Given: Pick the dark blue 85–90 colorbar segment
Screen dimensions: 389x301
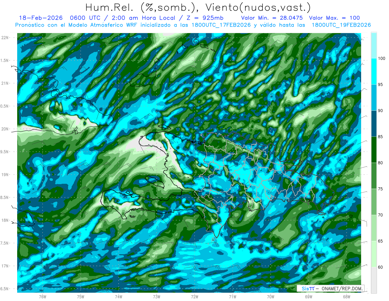Looking at the screenshot, I should click(x=374, y=124).
